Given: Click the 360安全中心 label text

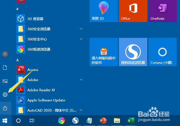Looking at the screenshot, I should coord(37,39).
